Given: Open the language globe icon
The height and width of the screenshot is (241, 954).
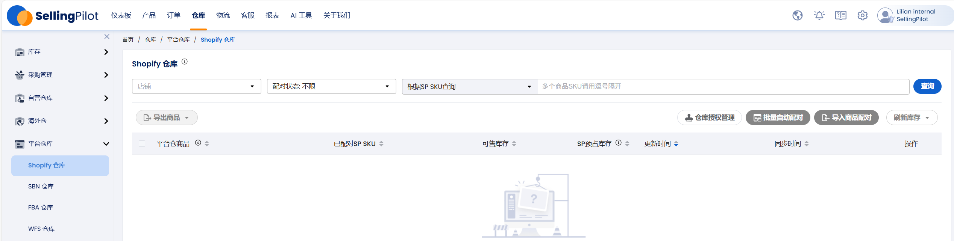Looking at the screenshot, I should coord(797,15).
